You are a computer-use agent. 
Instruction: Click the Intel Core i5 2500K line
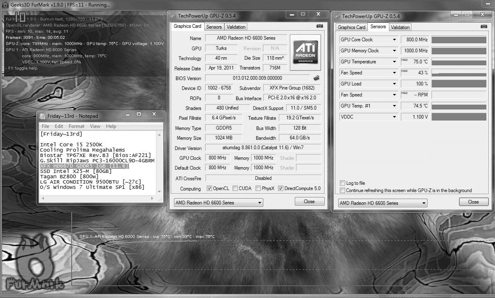point(71,145)
